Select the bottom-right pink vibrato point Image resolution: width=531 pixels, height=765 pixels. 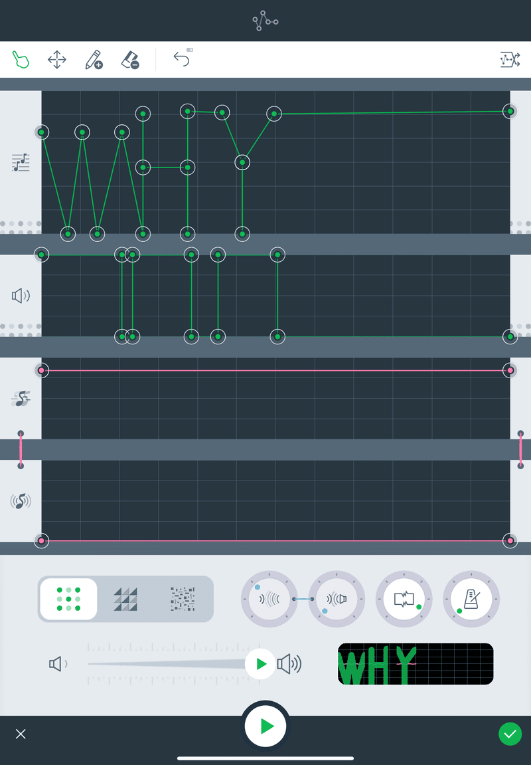pyautogui.click(x=510, y=540)
